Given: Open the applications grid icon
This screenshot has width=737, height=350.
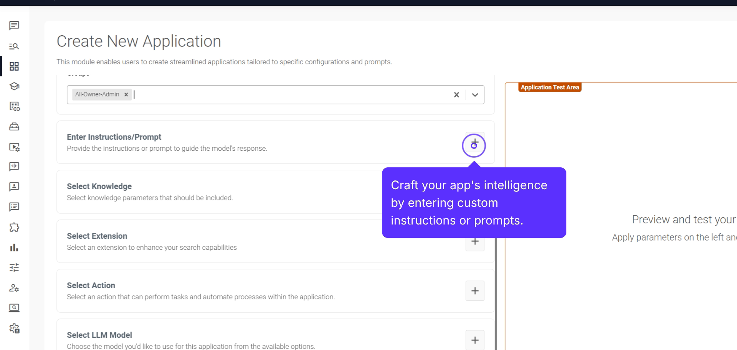Looking at the screenshot, I should [14, 66].
